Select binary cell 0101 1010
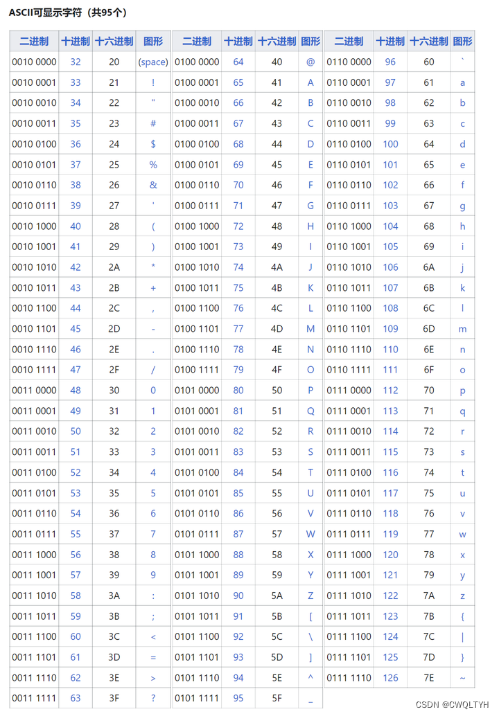499x716 pixels. coord(197,596)
